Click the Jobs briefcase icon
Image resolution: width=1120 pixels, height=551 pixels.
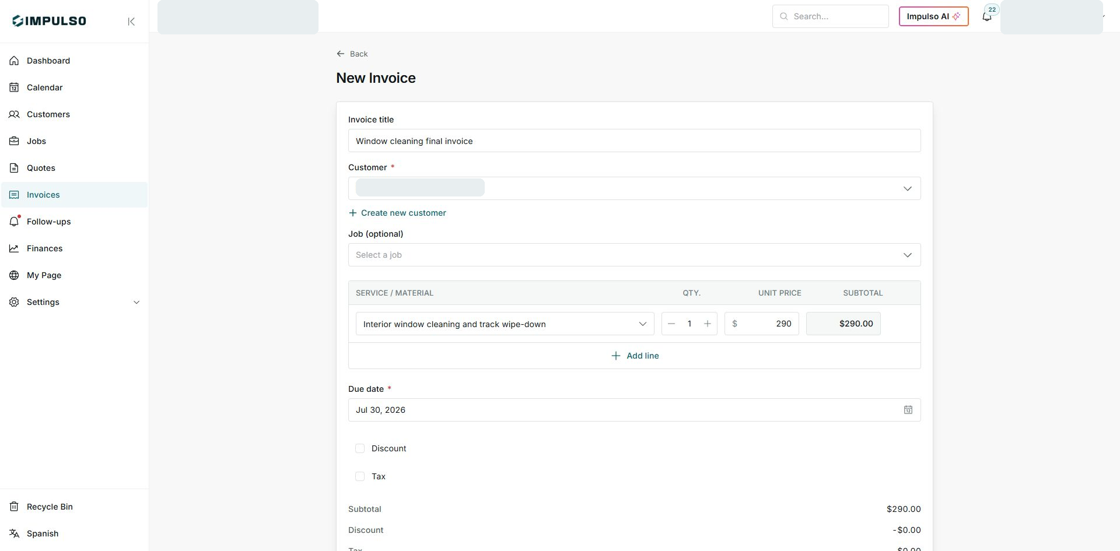(x=14, y=141)
